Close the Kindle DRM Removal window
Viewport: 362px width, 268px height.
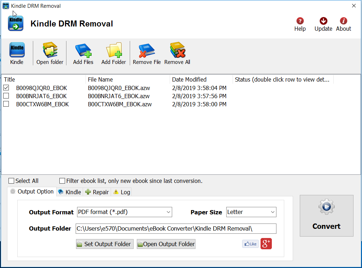[x=354, y=6]
